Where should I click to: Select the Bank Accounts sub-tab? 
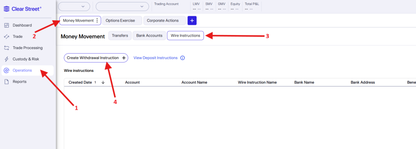coord(149,36)
